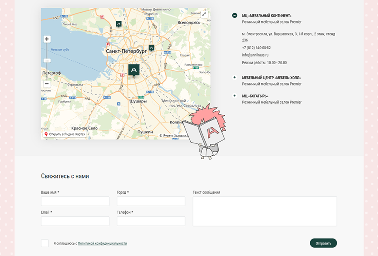Zoom in the map with plus button
Viewport: 378px width, 256px height.
(47, 39)
